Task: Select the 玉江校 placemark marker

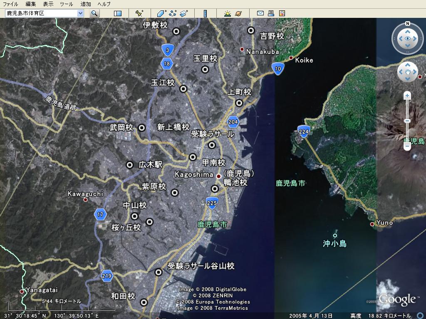Action: click(x=183, y=89)
